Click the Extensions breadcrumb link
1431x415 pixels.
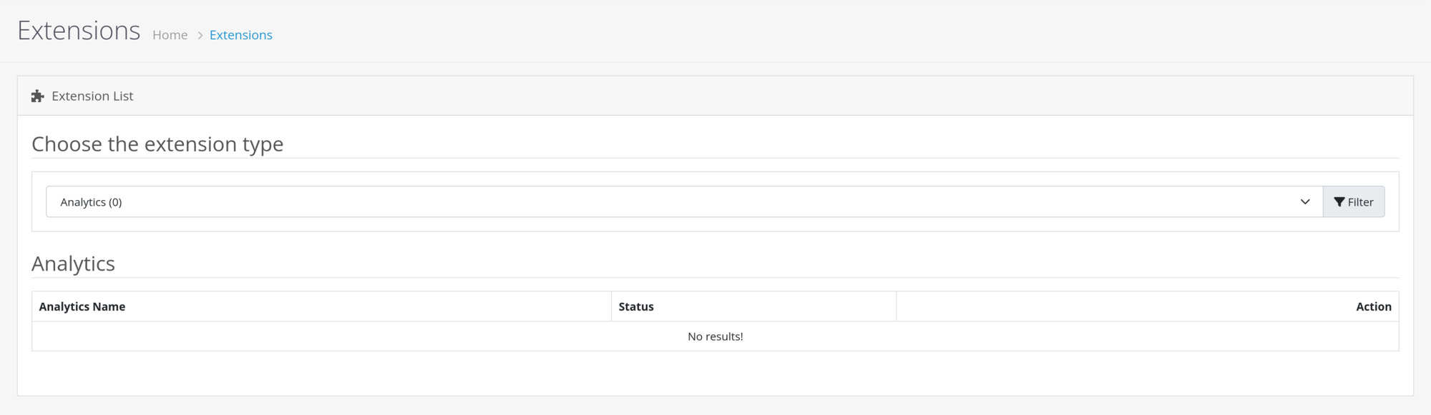[241, 34]
